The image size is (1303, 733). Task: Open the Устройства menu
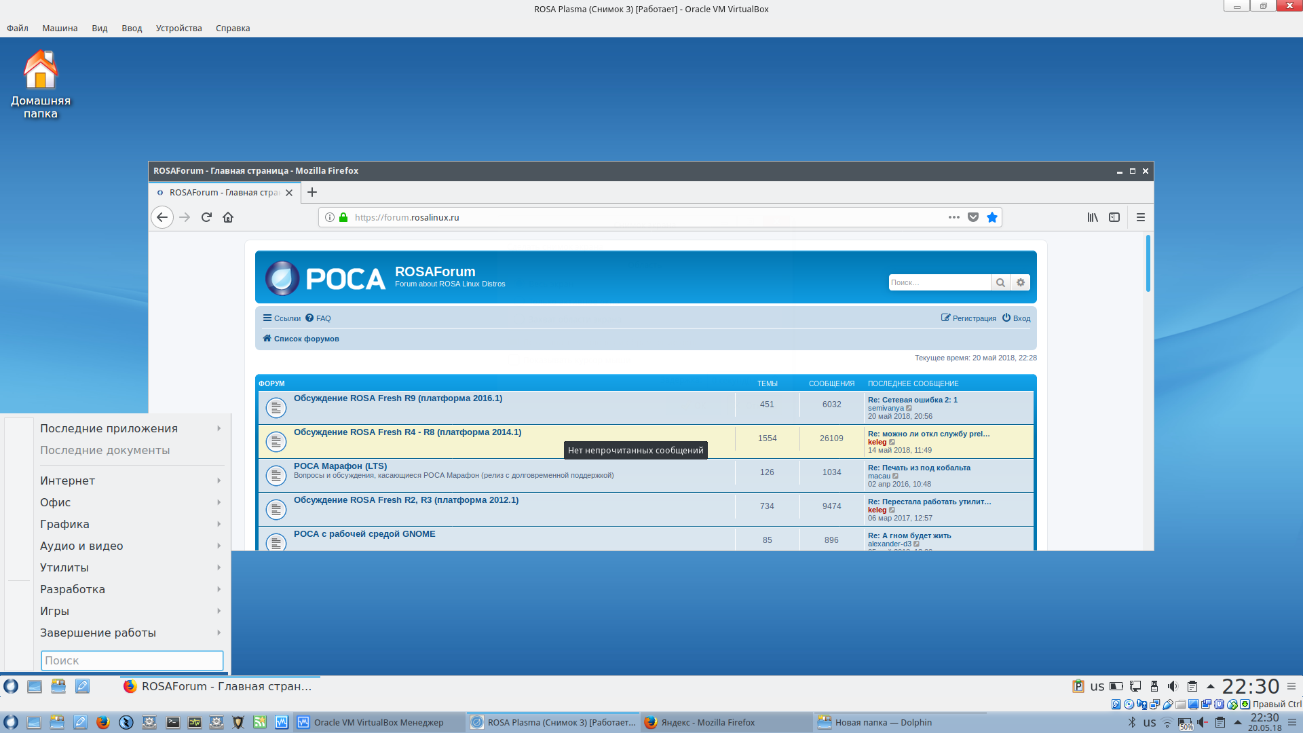(178, 28)
